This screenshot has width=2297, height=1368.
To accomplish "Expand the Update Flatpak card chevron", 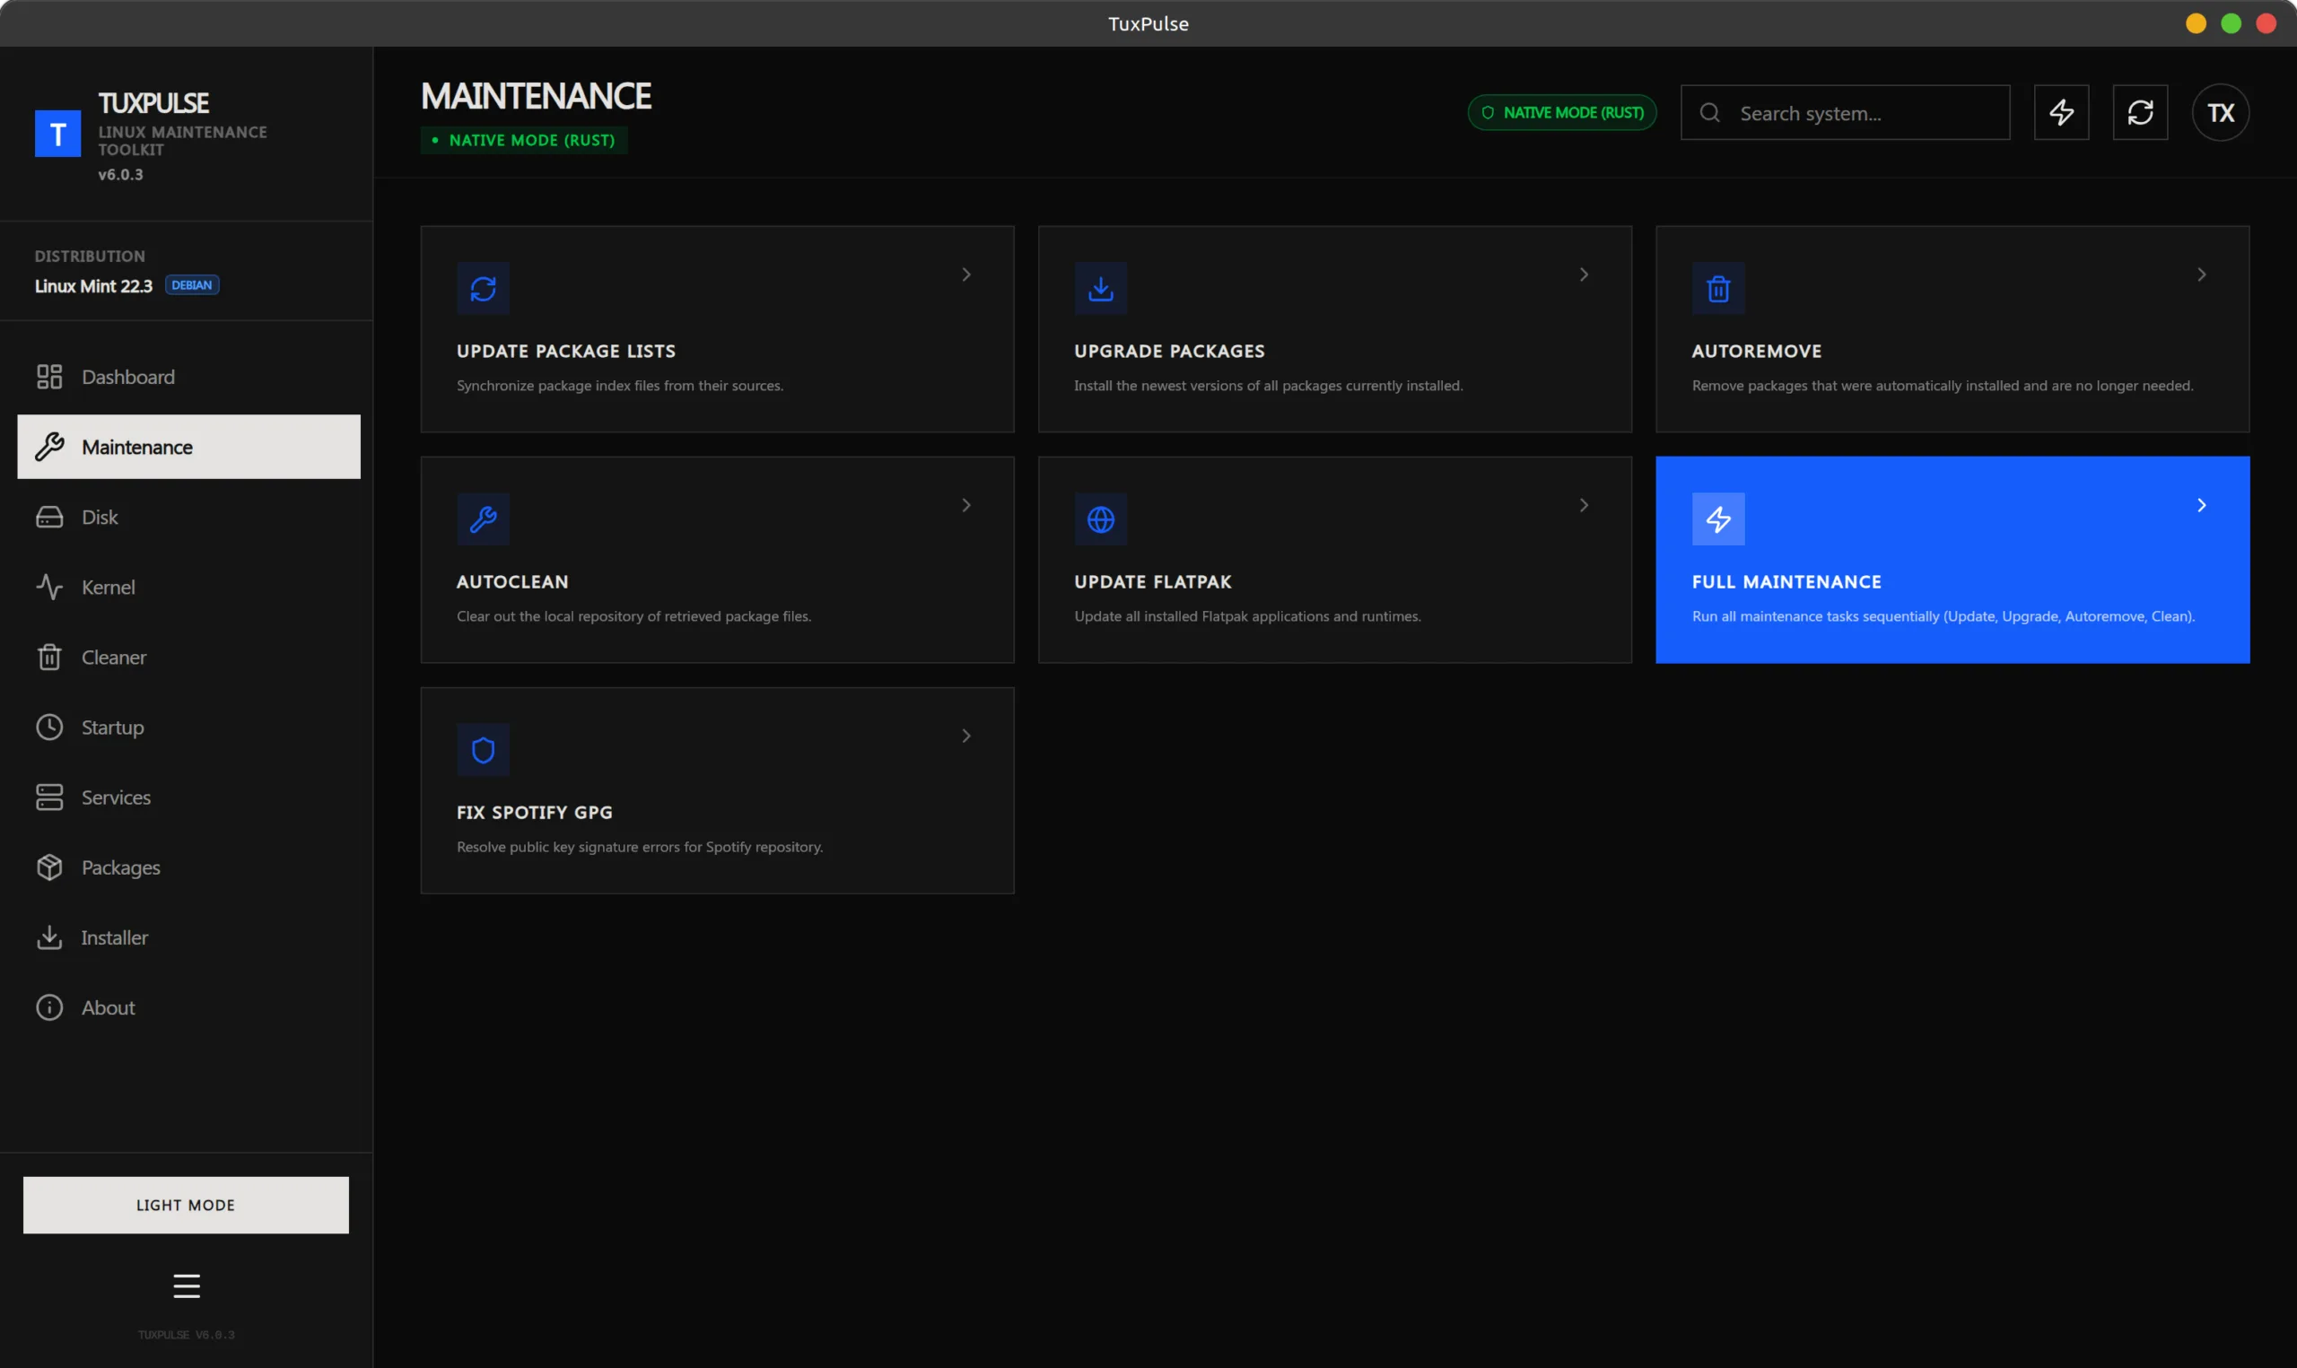I will (1584, 505).
